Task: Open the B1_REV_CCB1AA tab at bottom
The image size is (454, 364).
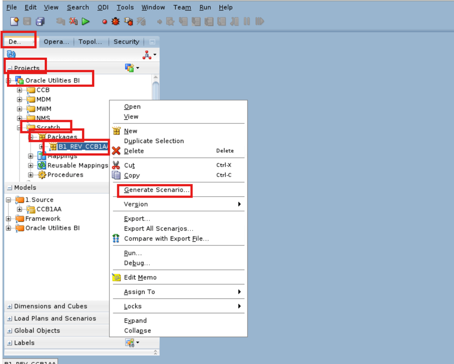Action: pos(30,362)
